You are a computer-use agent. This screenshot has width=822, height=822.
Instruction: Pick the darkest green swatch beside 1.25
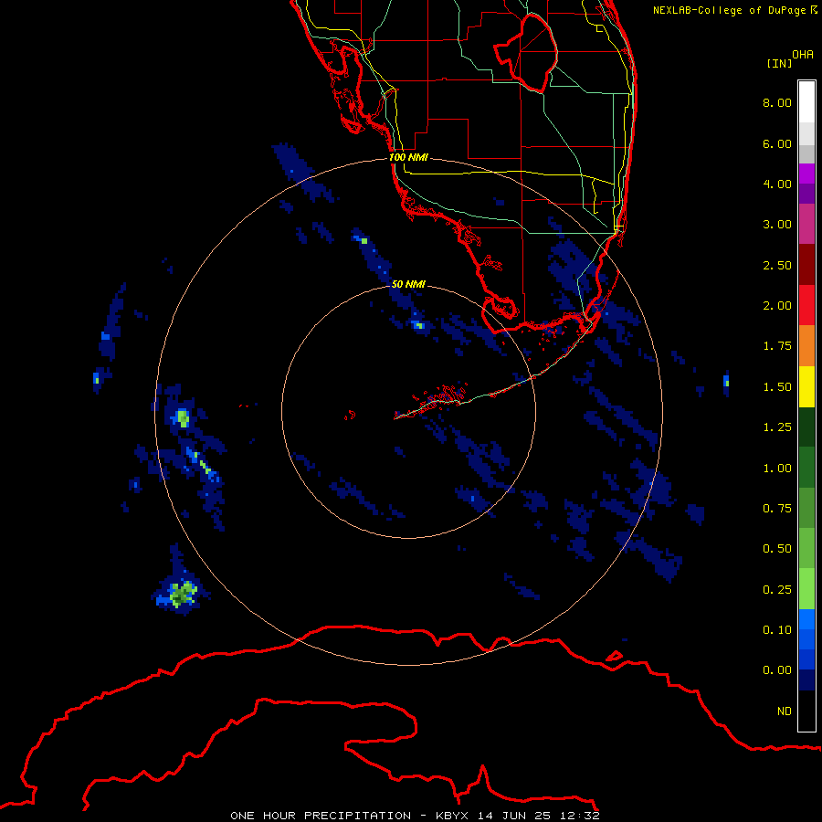[x=806, y=427]
